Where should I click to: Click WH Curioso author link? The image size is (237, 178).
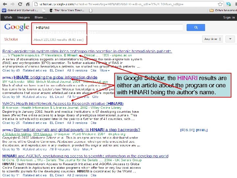pyautogui.click(x=42, y=134)
